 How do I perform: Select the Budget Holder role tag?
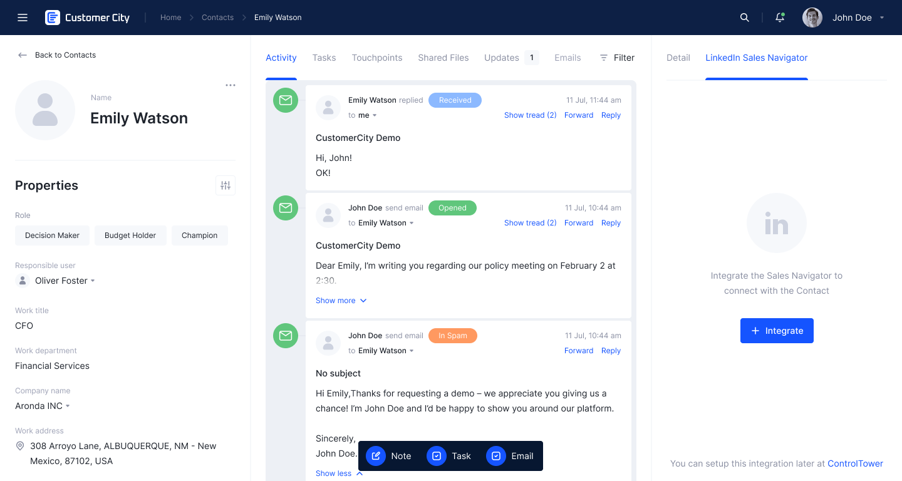click(x=130, y=235)
